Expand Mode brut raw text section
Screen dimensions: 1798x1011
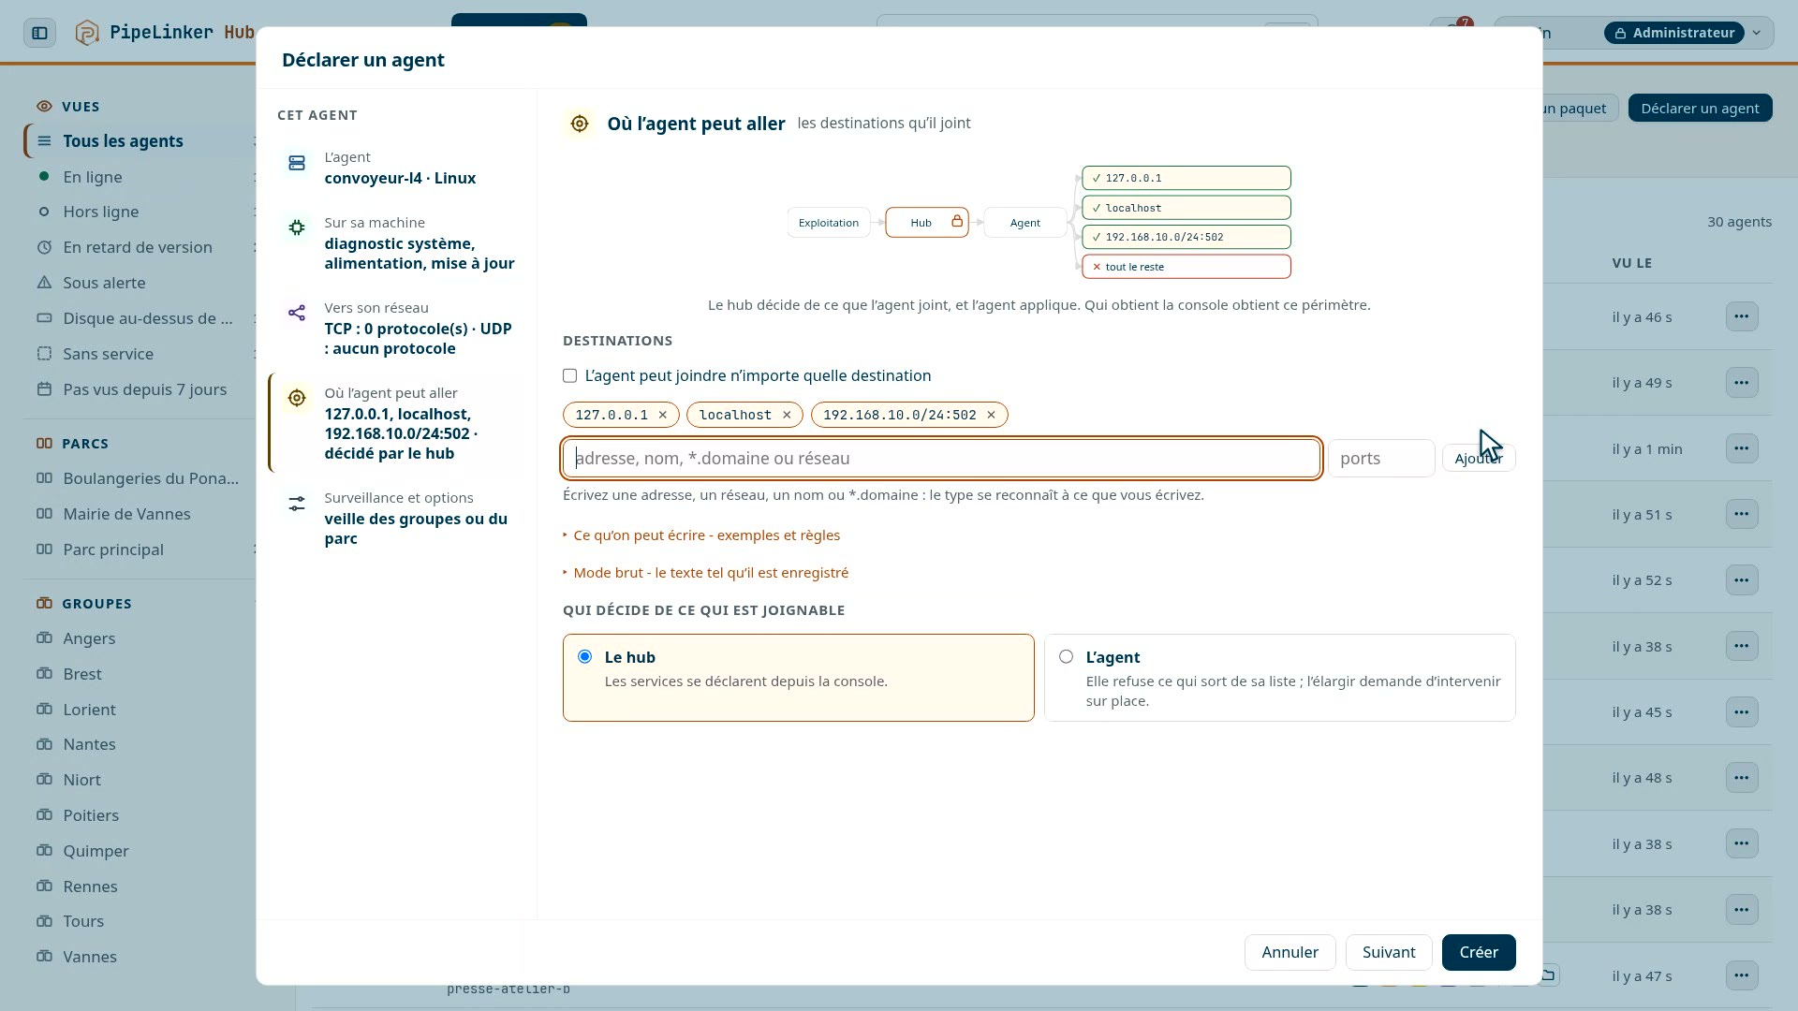click(x=705, y=573)
